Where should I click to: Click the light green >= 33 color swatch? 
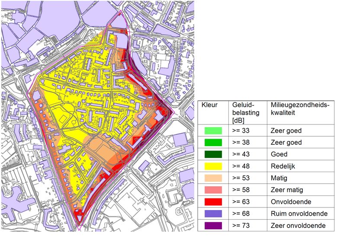pyautogui.click(x=213, y=131)
